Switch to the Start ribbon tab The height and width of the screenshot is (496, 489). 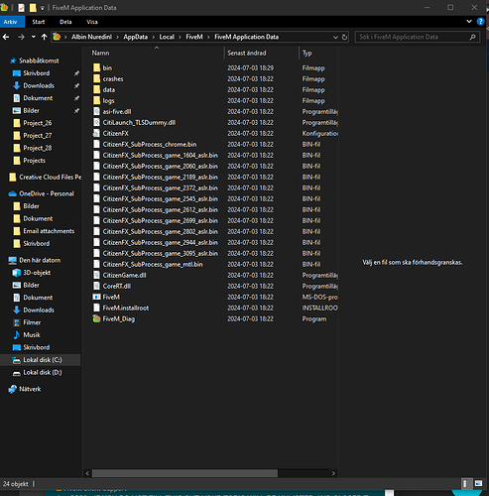39,22
